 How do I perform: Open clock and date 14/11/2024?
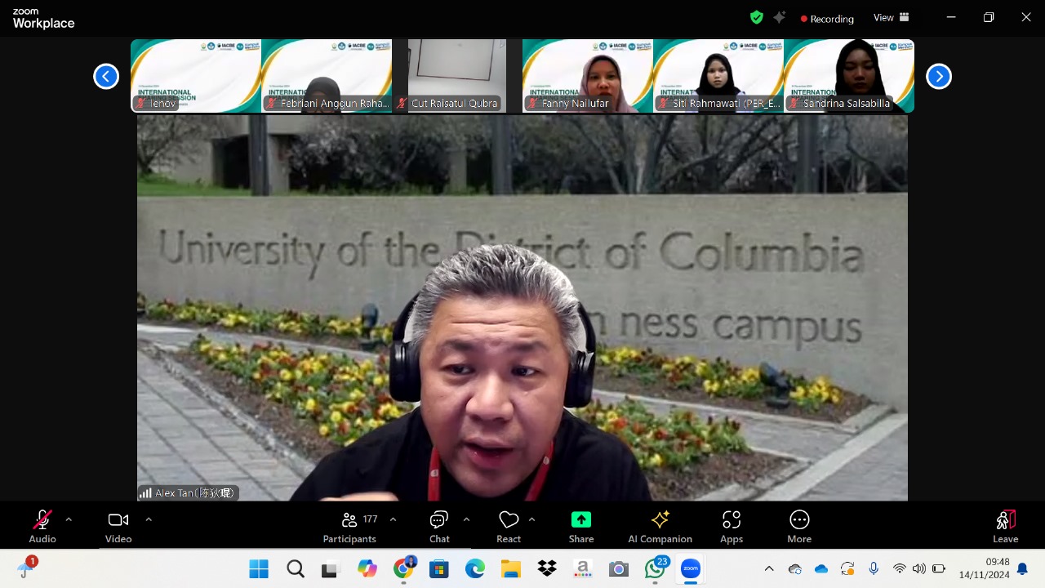point(984,568)
